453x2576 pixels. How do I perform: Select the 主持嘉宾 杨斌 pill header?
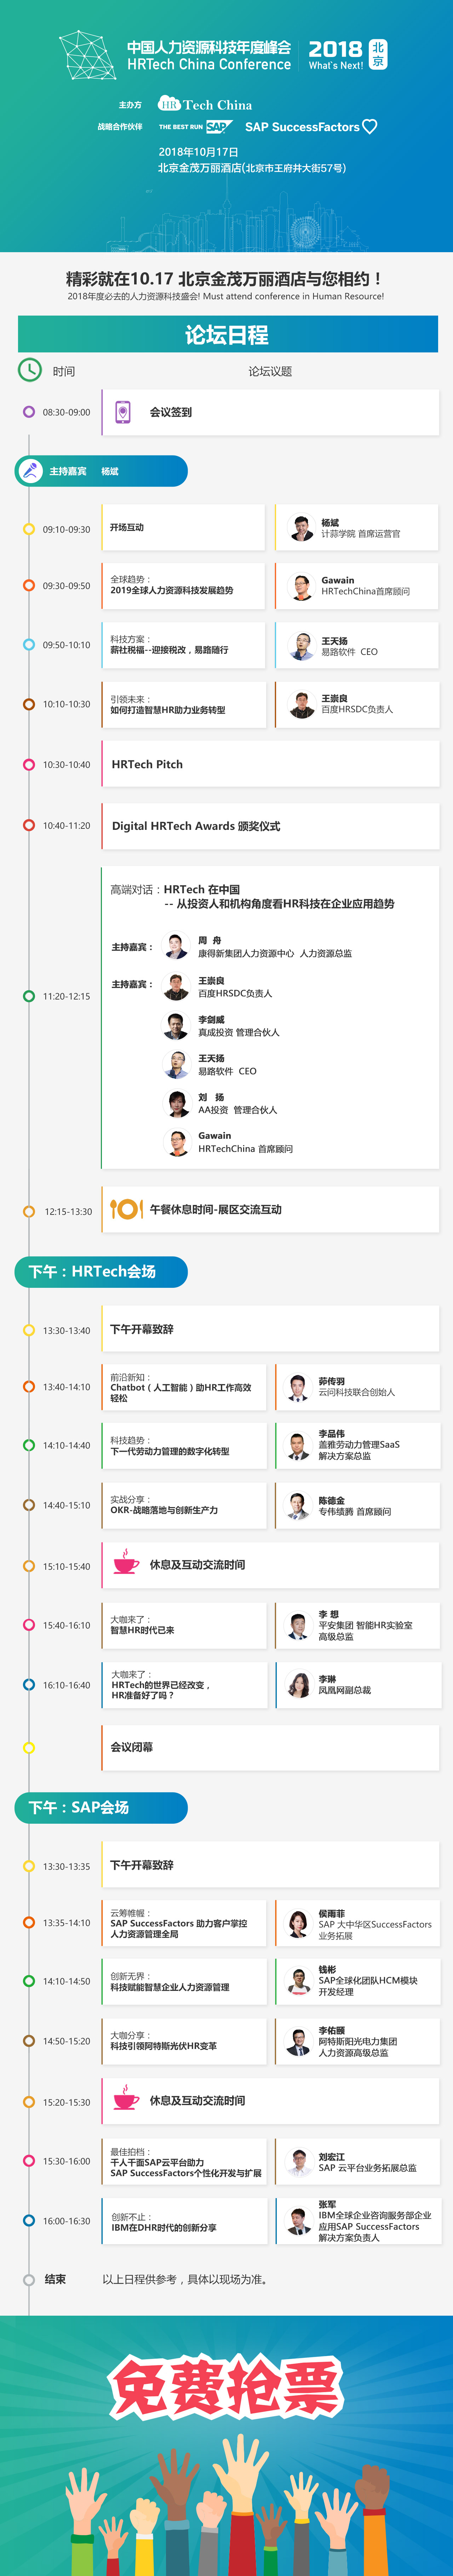101,471
